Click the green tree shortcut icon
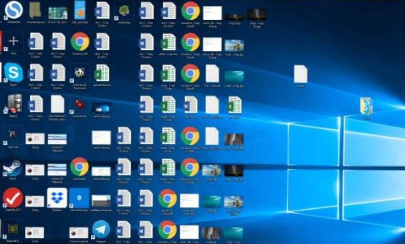The width and height of the screenshot is (405, 244). point(124,10)
